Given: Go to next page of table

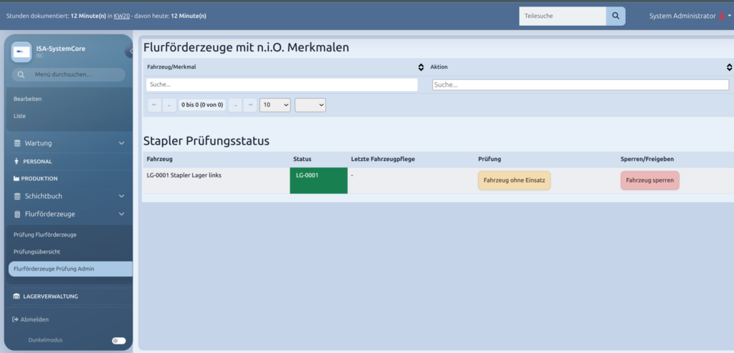Looking at the screenshot, I should click(x=235, y=105).
